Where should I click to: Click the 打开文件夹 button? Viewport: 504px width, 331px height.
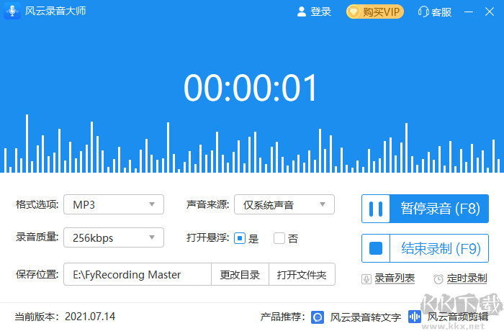(302, 274)
